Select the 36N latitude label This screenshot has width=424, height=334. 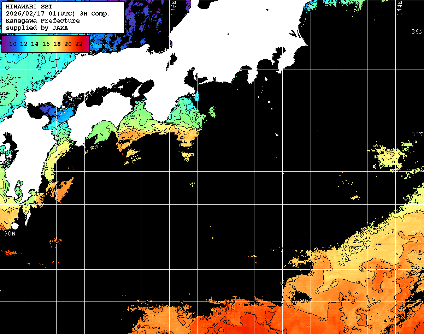point(417,31)
